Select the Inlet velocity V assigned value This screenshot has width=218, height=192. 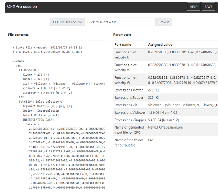[182, 65]
